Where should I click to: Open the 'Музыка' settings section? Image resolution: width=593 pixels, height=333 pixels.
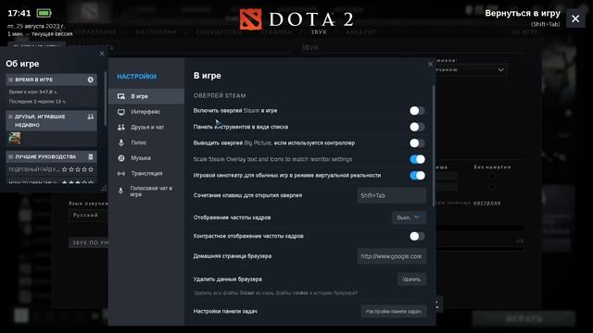pyautogui.click(x=146, y=158)
